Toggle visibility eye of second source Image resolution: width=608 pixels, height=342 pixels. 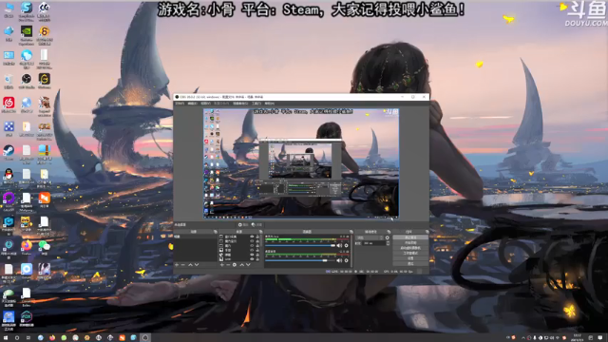[252, 241]
